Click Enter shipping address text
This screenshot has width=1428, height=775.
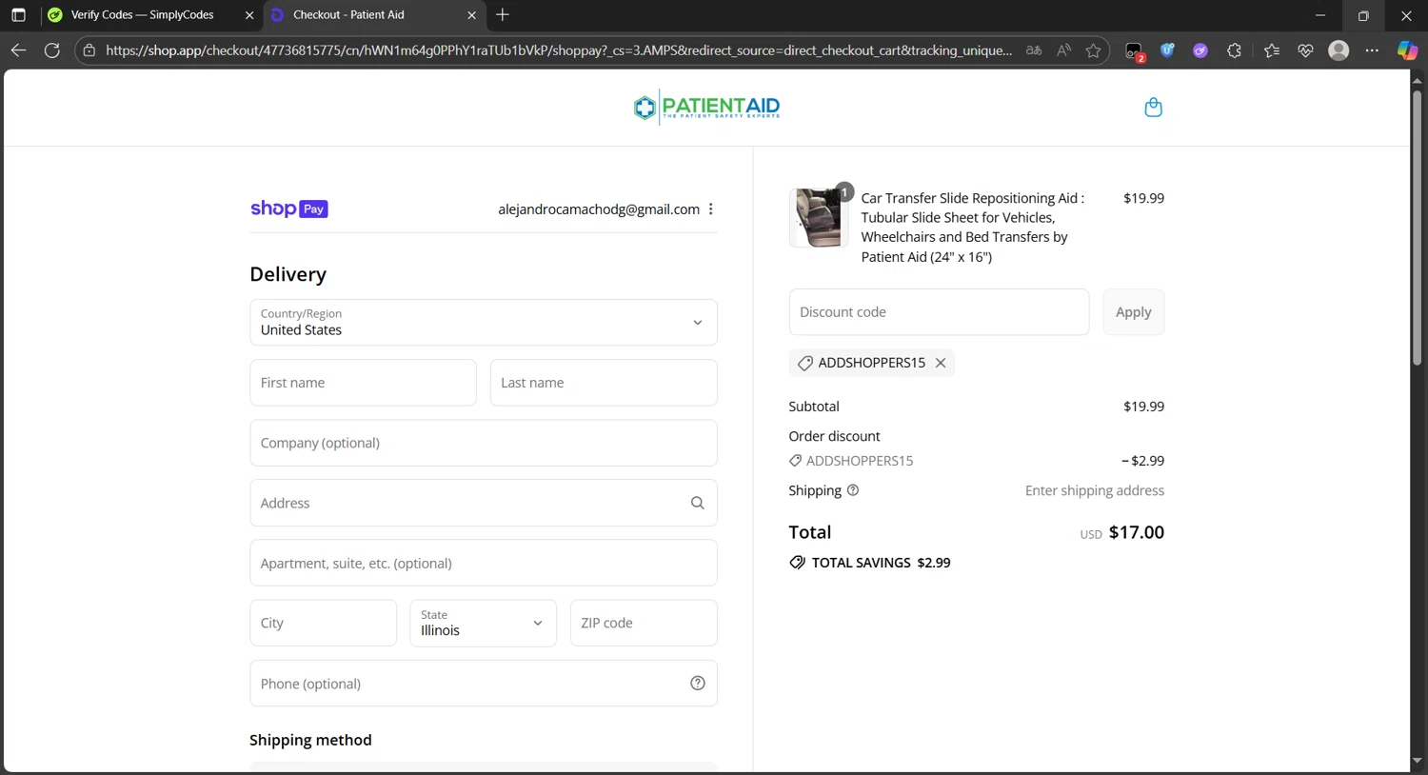pyautogui.click(x=1095, y=490)
